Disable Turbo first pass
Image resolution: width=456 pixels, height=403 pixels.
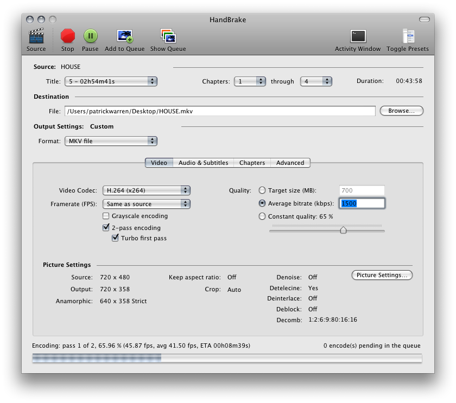pos(115,238)
